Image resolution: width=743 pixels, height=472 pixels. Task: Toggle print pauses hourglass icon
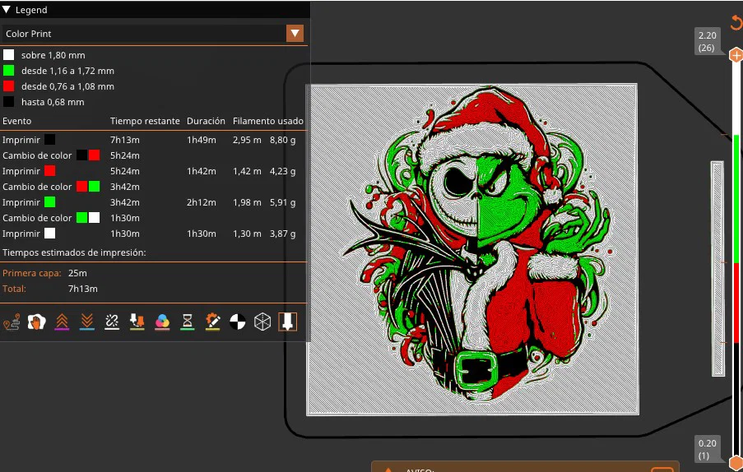(187, 322)
